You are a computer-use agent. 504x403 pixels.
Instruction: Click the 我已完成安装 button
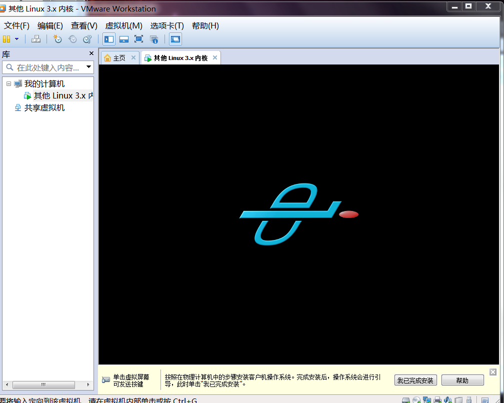415,380
